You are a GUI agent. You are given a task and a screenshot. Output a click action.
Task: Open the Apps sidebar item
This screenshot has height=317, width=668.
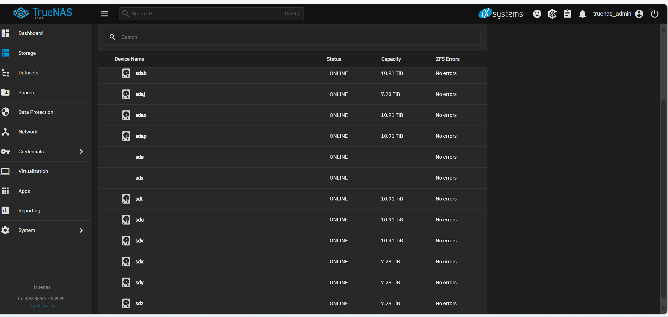click(x=24, y=191)
